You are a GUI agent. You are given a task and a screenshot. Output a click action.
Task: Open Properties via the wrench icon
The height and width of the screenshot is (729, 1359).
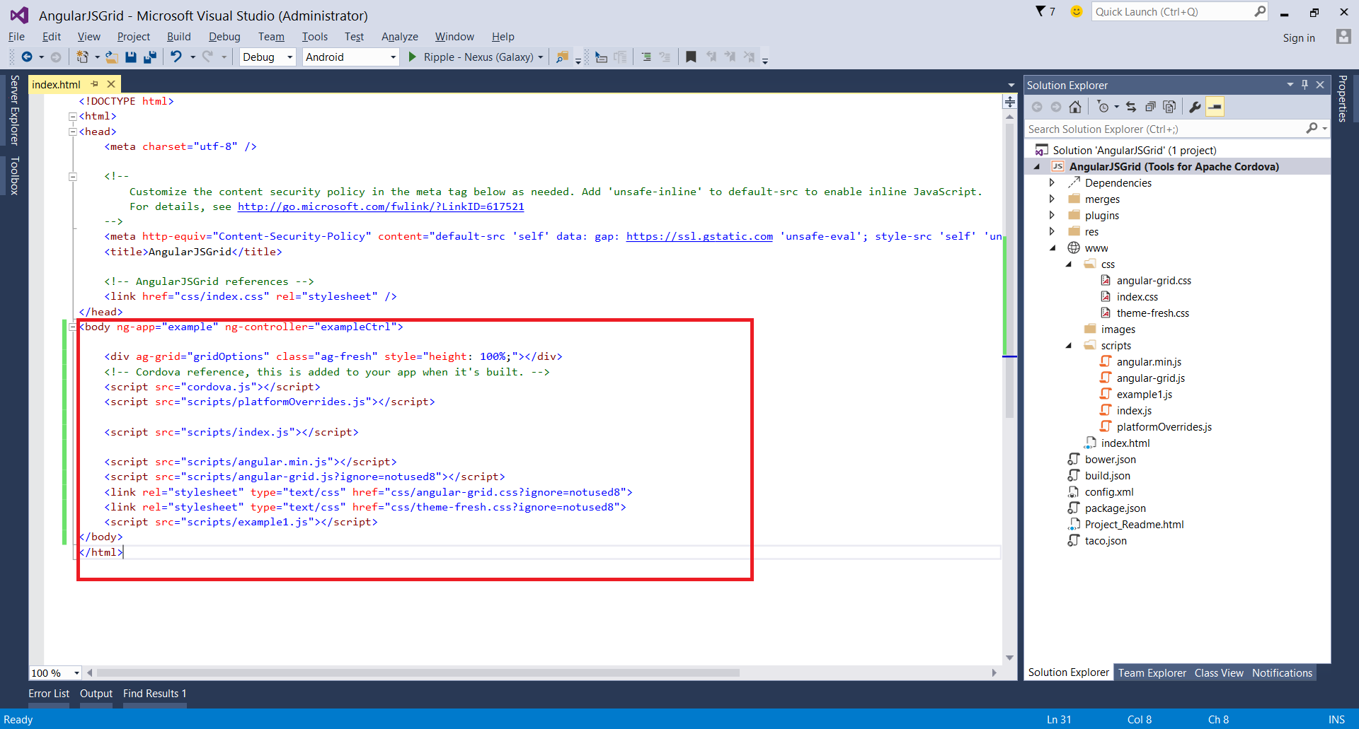(1195, 107)
